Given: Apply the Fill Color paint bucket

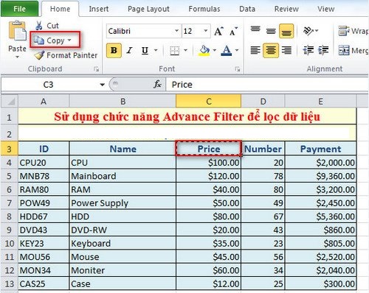Looking at the screenshot, I should pos(204,51).
